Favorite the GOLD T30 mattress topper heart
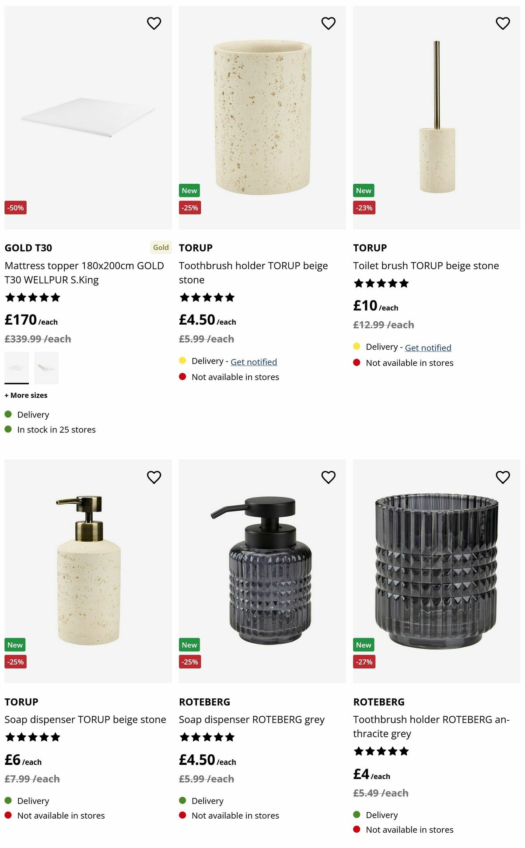The width and height of the screenshot is (525, 848). pos(154,23)
